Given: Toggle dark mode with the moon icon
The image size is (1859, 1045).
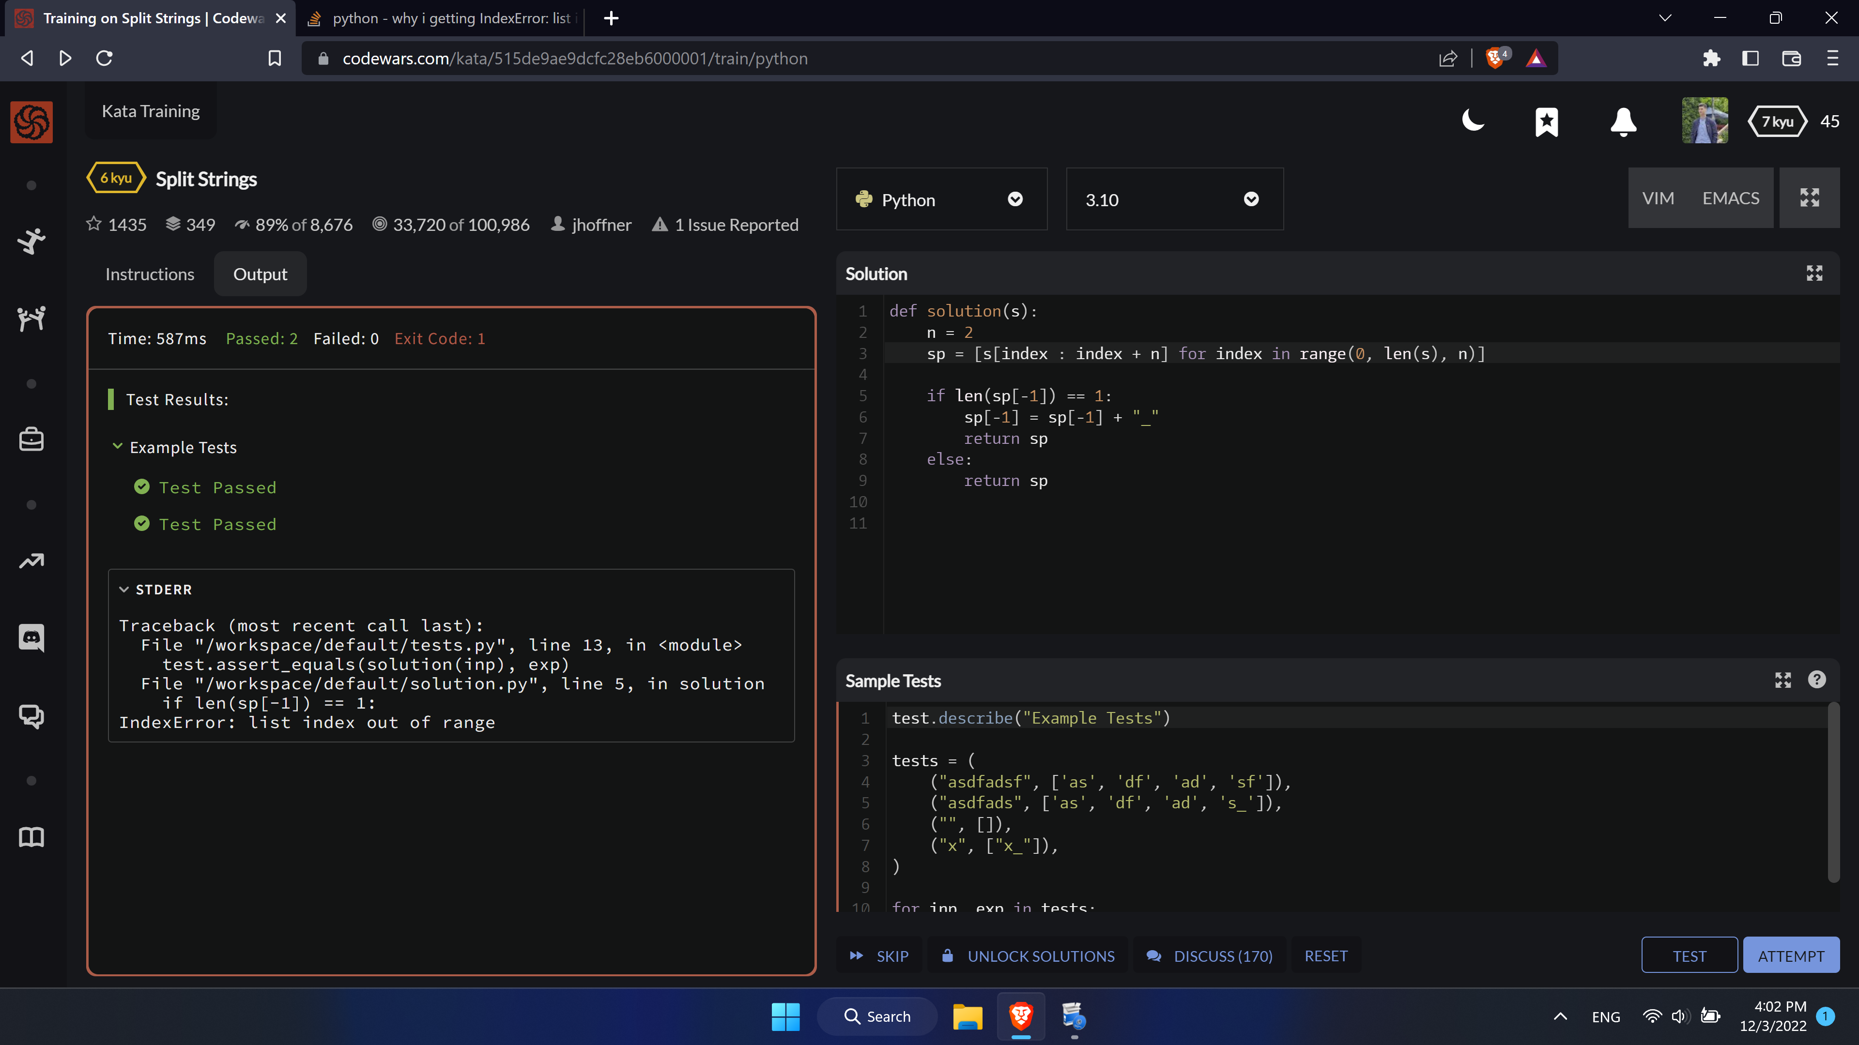Looking at the screenshot, I should 1473,121.
